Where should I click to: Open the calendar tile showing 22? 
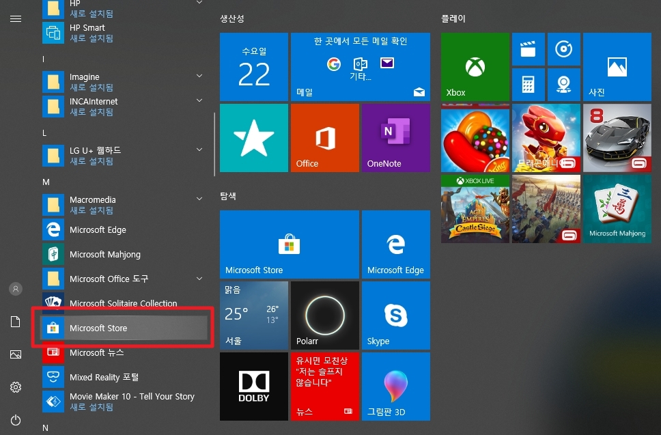(254, 67)
